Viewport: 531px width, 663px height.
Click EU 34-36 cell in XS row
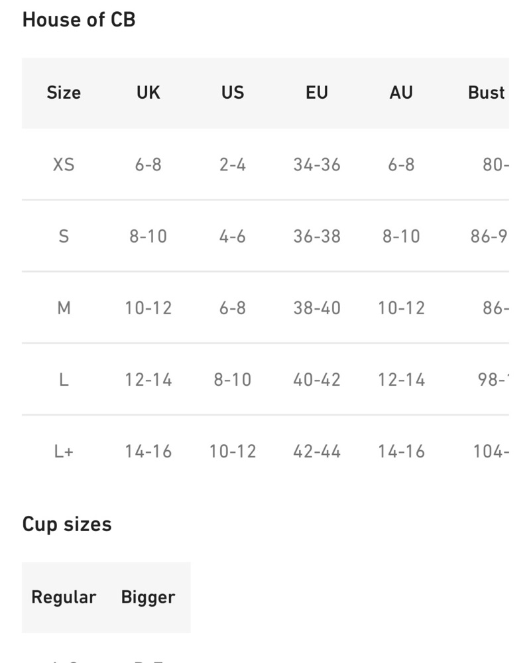(317, 164)
